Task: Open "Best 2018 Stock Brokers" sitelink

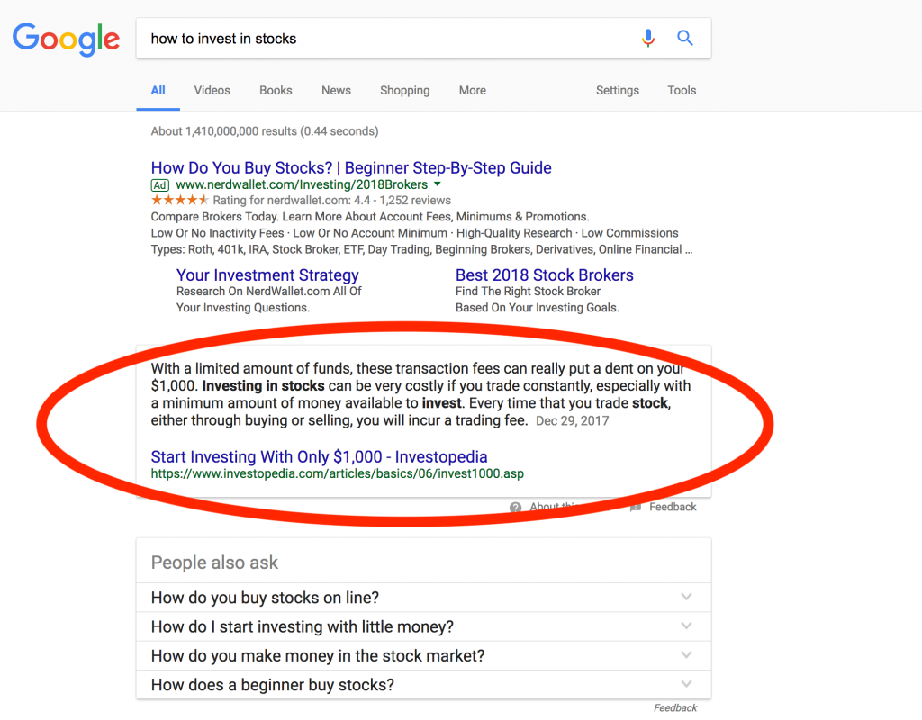Action: (545, 275)
